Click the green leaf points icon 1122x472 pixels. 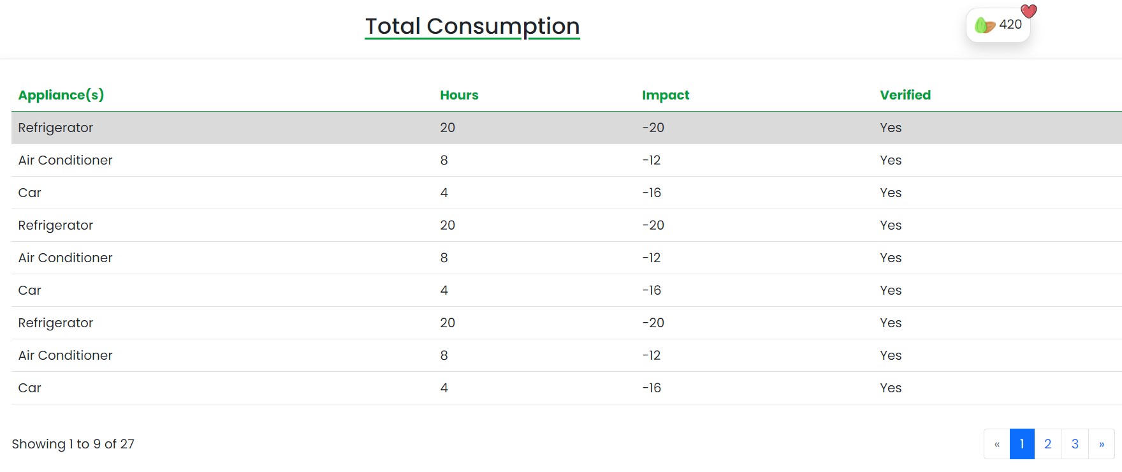[x=984, y=26]
